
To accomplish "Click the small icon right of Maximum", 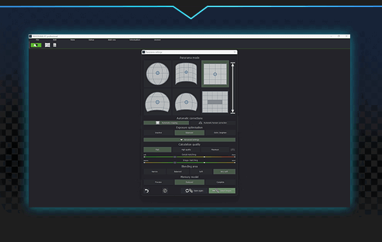I will (x=232, y=150).
